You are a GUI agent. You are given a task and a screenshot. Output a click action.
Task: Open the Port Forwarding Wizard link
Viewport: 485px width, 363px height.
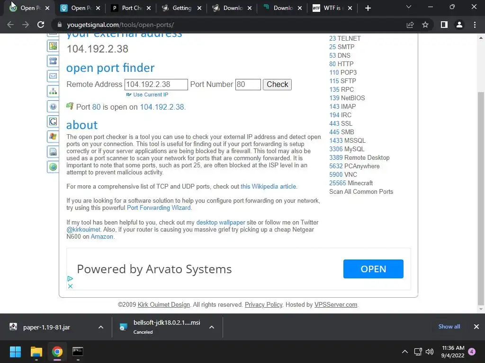pyautogui.click(x=159, y=208)
